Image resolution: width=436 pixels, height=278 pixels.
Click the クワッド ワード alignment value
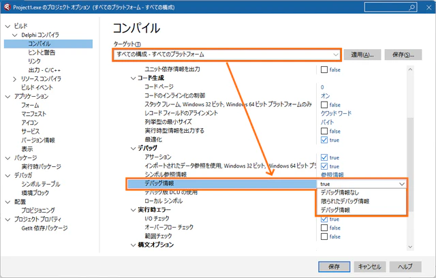coord(336,113)
